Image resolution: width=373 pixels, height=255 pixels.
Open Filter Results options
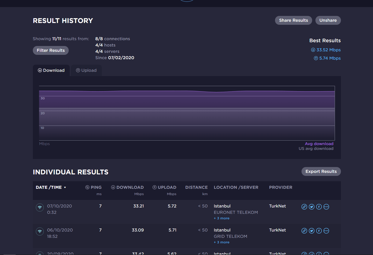pos(51,51)
